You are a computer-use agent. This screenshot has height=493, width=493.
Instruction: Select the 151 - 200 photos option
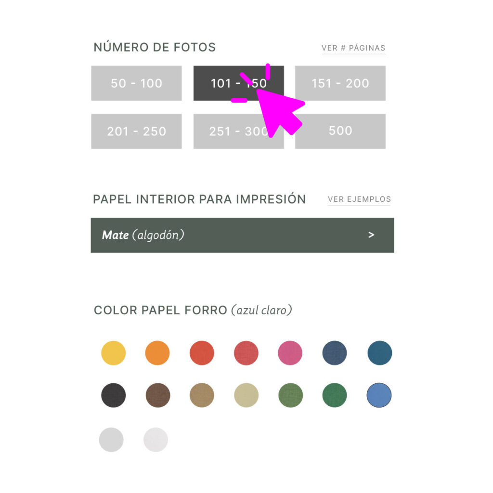tap(340, 83)
